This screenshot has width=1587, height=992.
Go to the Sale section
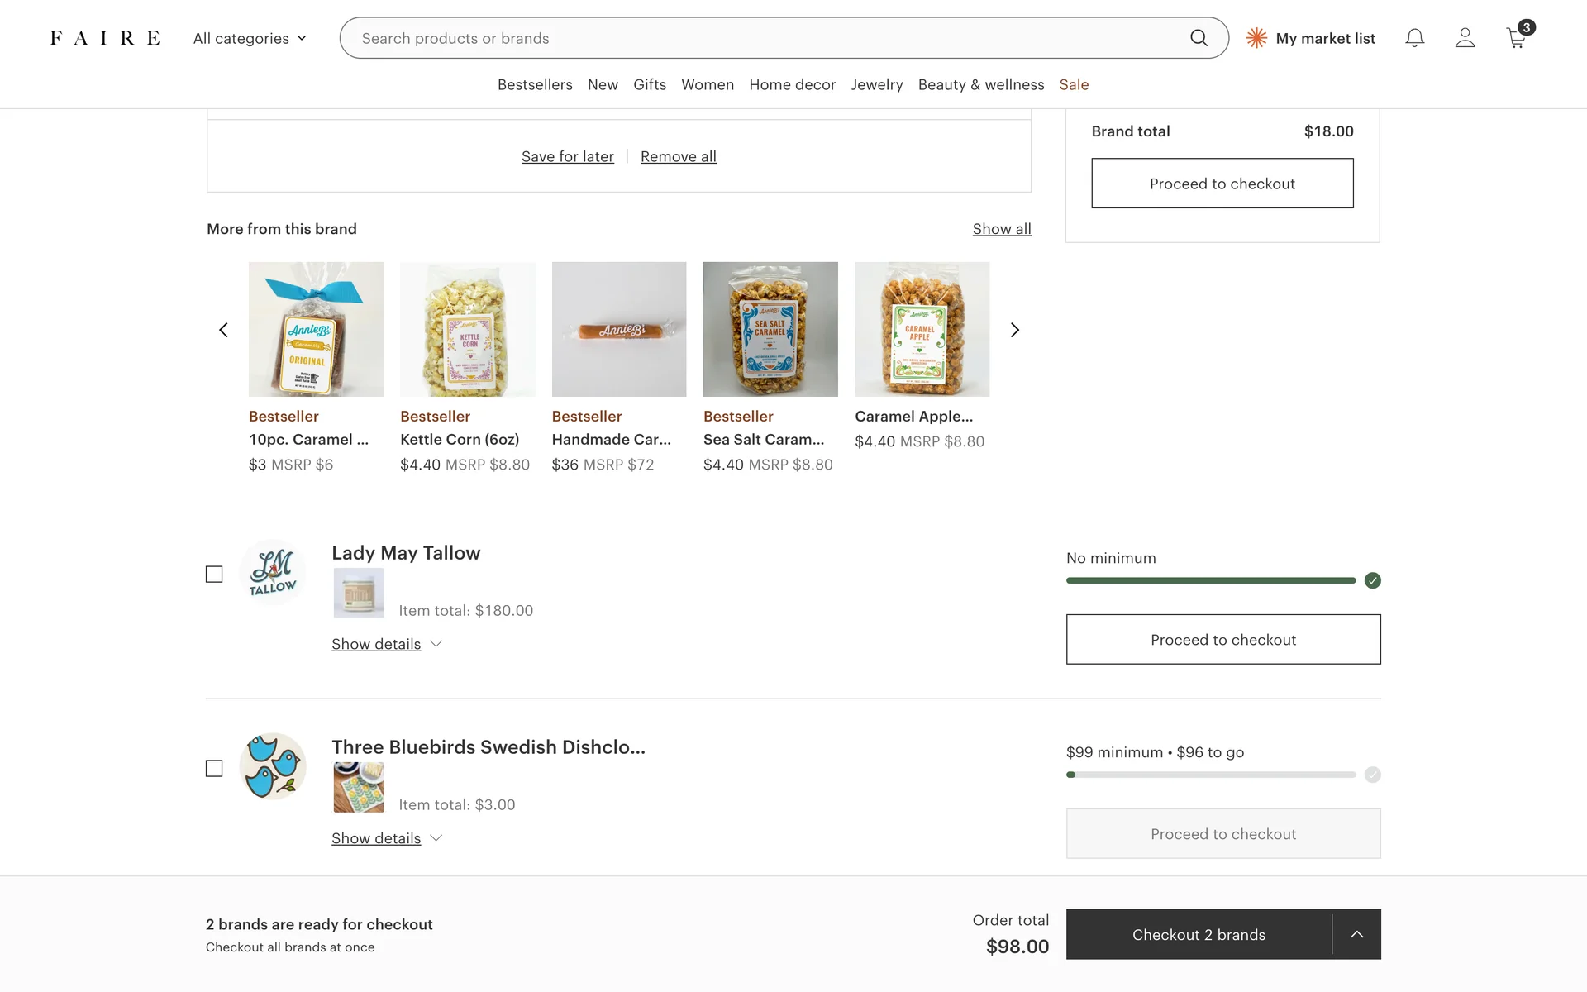point(1074,84)
